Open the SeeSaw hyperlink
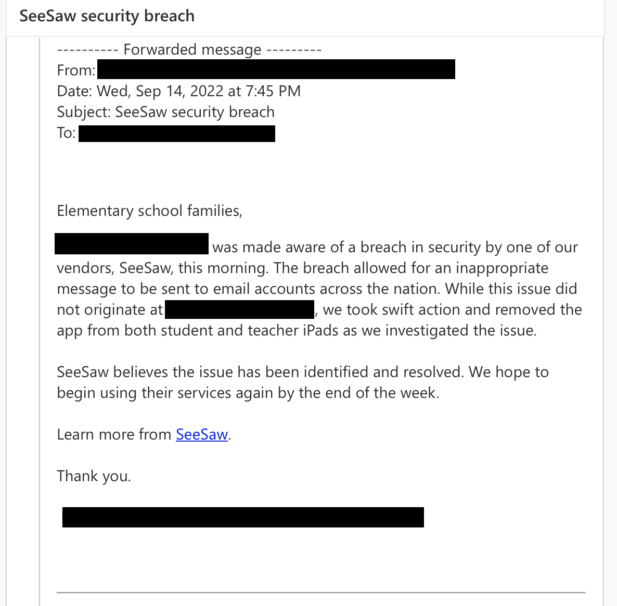 coord(202,434)
